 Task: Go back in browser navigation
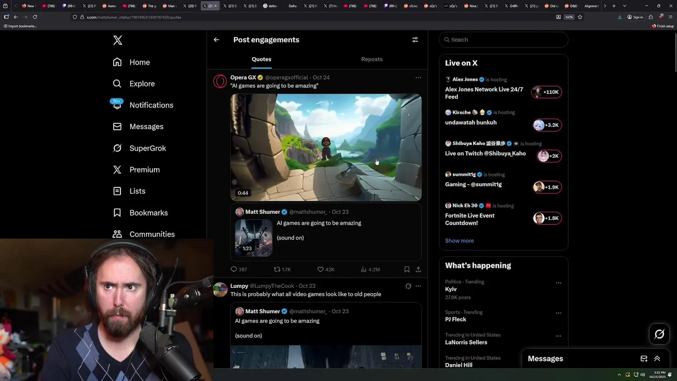16,17
